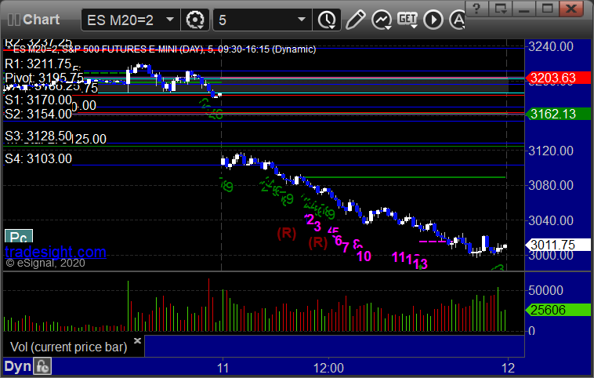
Task: Open the symbol settings gear icon
Action: tap(195, 20)
